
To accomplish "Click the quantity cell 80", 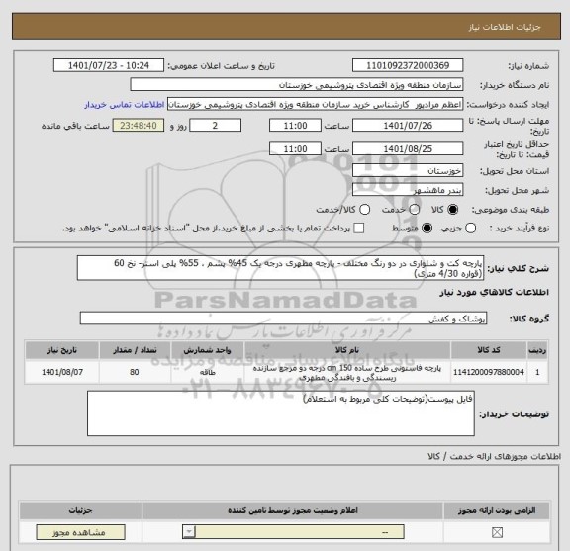I will pos(135,372).
